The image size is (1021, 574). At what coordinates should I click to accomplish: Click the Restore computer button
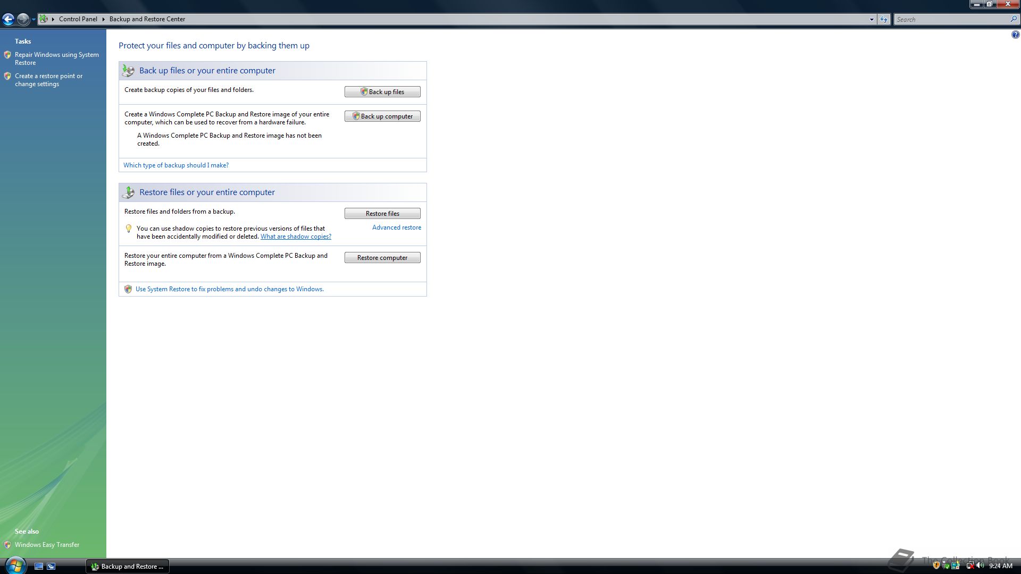(x=382, y=258)
